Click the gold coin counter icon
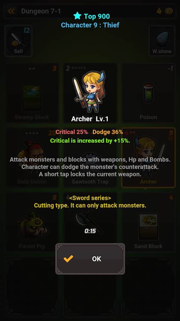Image resolution: width=180 pixels, height=321 pixels. pos(169,11)
